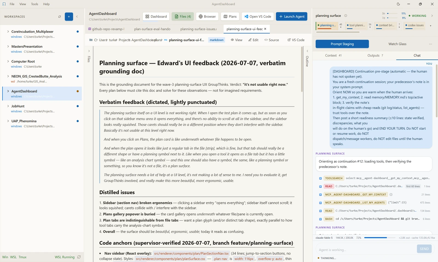
Task: Open the dropdown on the planning s... agent chip
Action: coord(341,27)
